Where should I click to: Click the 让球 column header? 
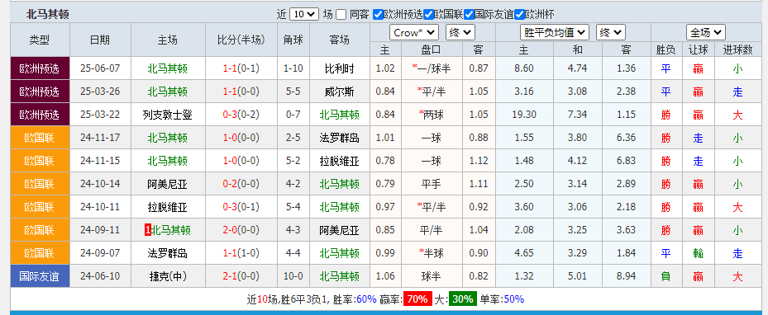699,49
